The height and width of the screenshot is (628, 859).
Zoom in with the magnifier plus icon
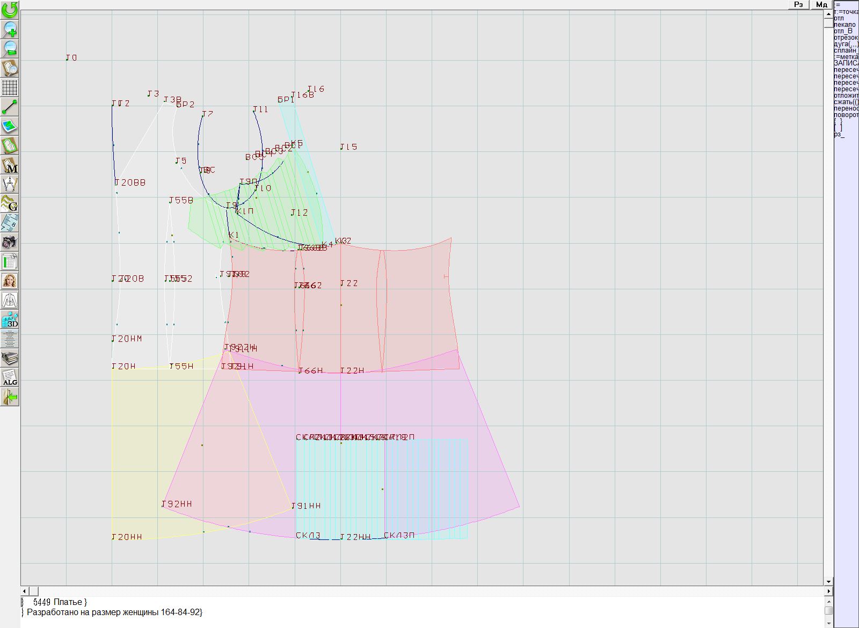10,29
